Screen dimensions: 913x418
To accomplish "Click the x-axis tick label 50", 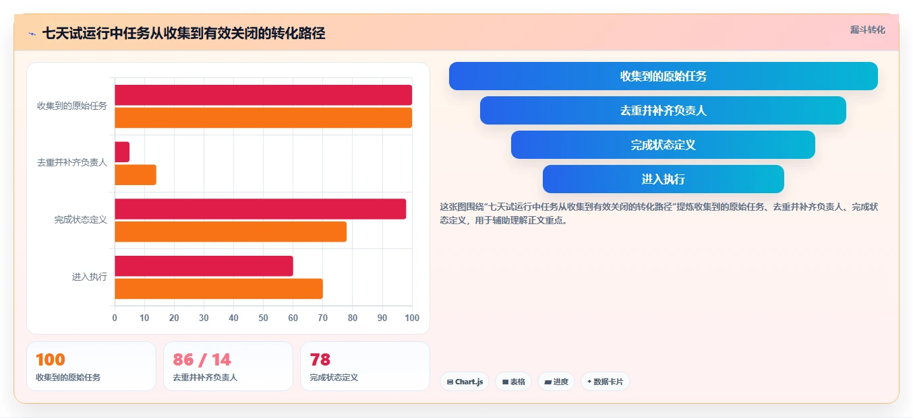I will click(x=264, y=318).
